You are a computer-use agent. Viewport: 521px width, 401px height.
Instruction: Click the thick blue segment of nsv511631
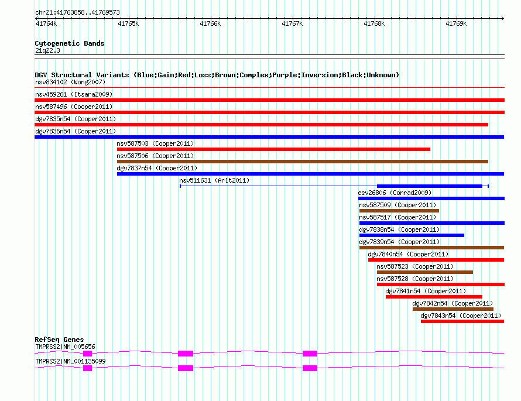click(429, 186)
